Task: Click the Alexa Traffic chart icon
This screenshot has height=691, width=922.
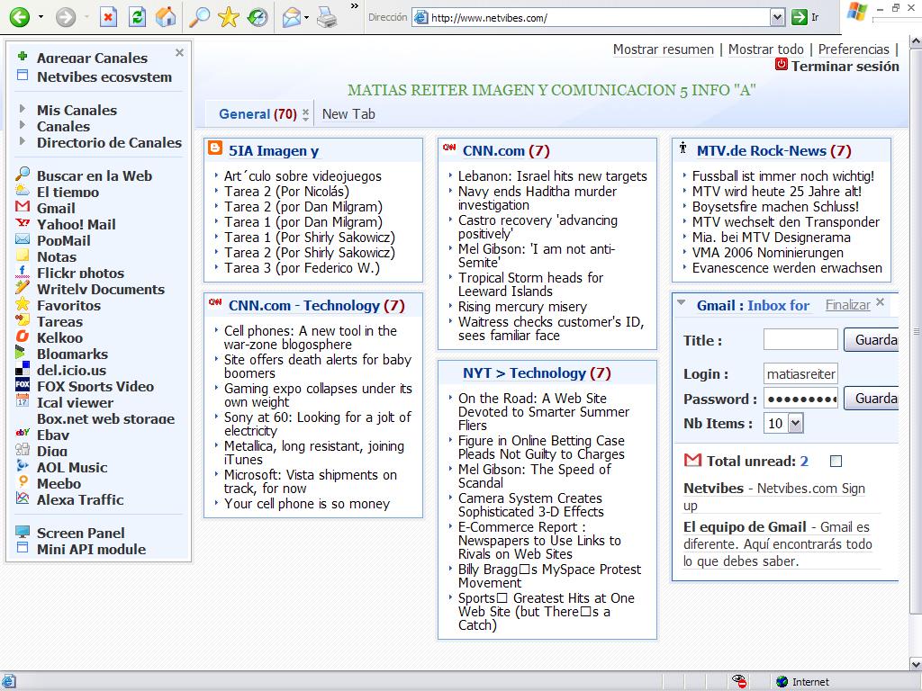Action: click(x=23, y=498)
